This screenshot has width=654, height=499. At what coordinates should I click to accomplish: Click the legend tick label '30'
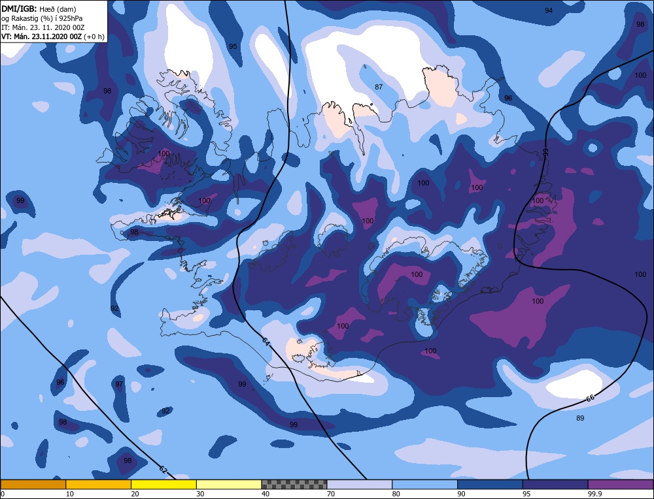[x=200, y=494]
